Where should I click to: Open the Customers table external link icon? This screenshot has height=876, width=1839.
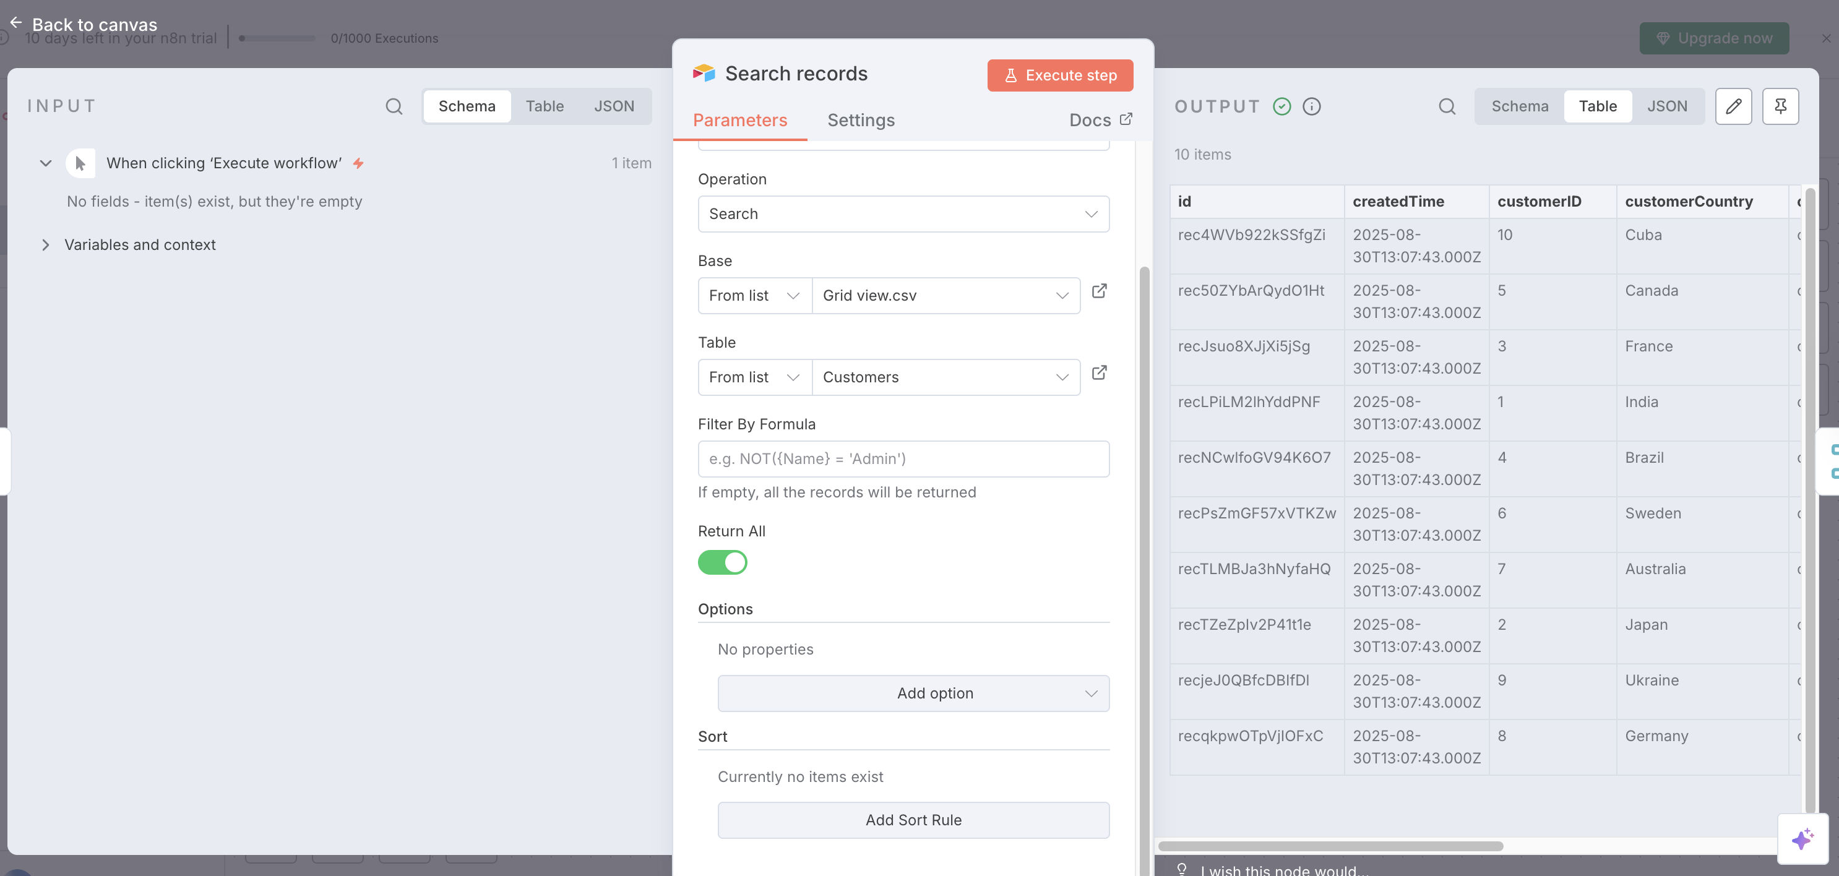[1100, 372]
